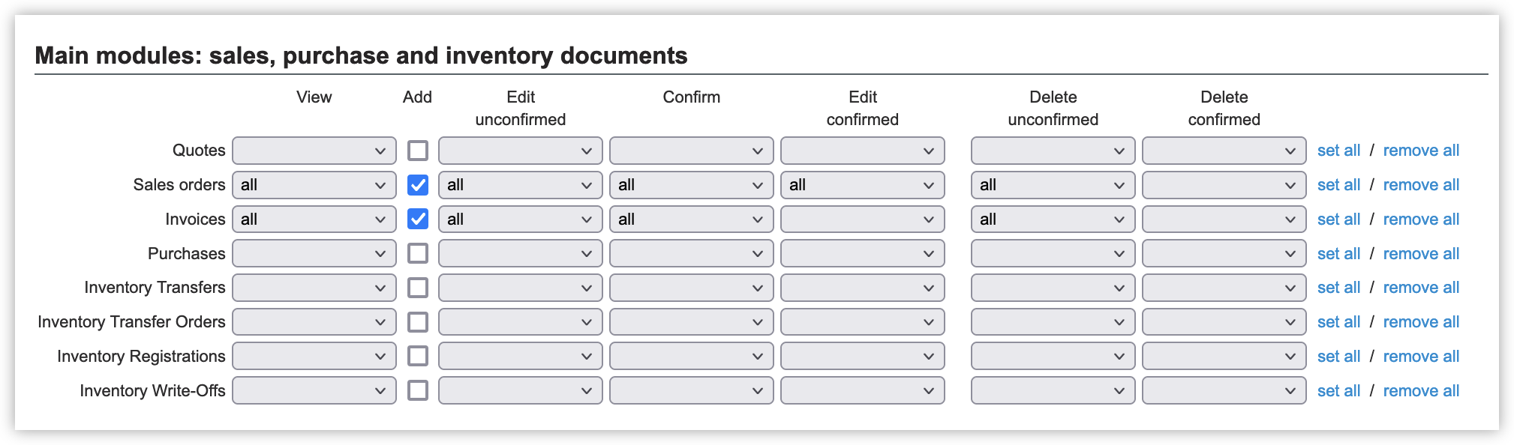This screenshot has width=1514, height=445.
Task: Open View dropdown for Inventory Transfer Orders
Action: [x=314, y=322]
